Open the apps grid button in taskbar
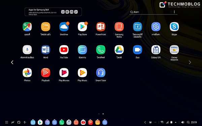This screenshot has width=202, height=126. click(x=7, y=122)
